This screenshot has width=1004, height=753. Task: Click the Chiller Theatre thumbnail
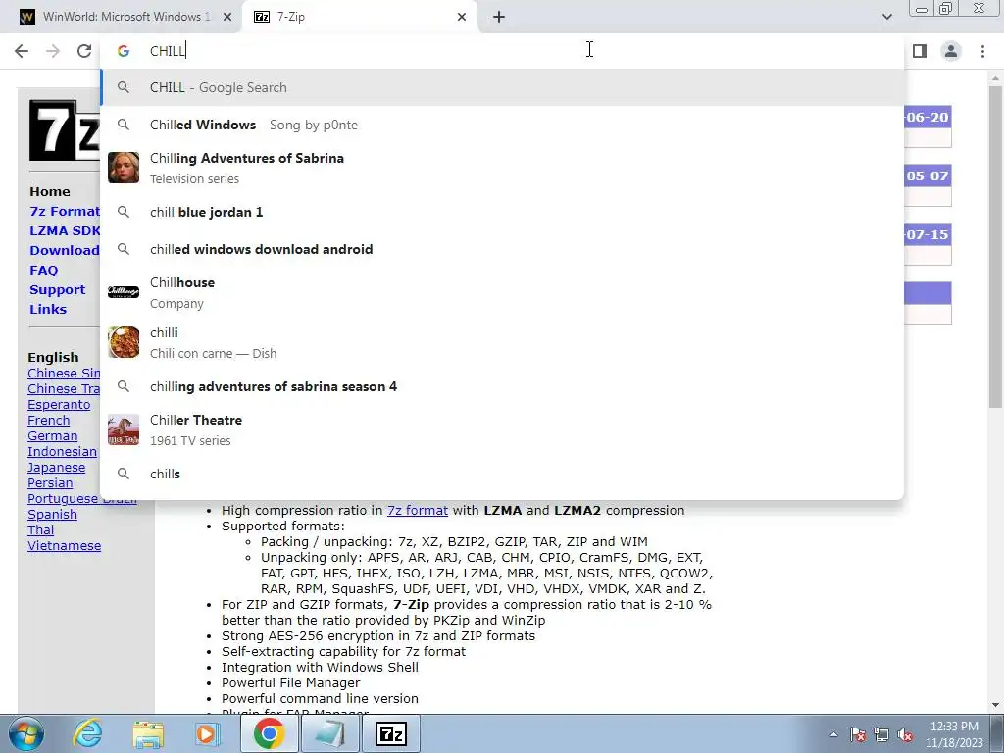tap(124, 429)
